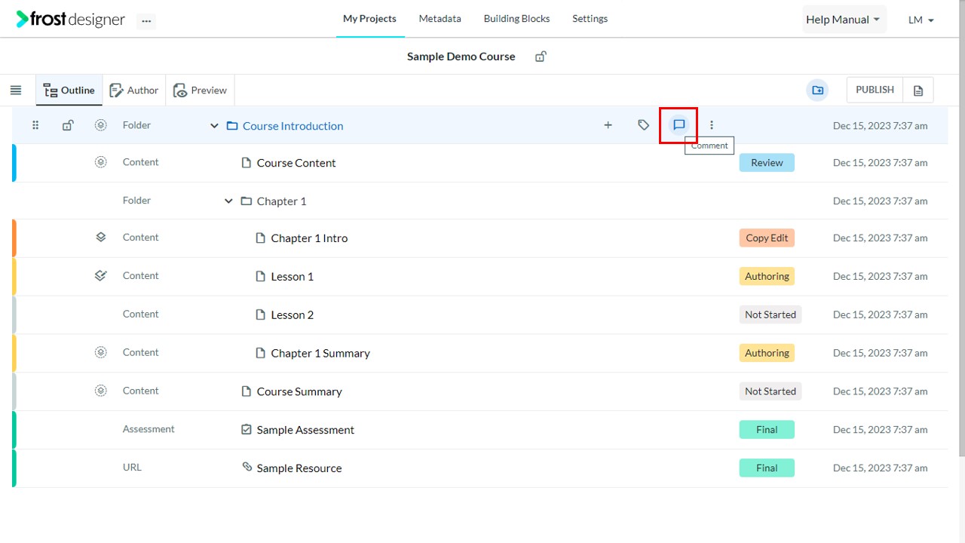
Task: Open the LM user menu
Action: (921, 20)
